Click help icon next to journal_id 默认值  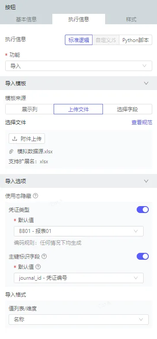(38, 267)
